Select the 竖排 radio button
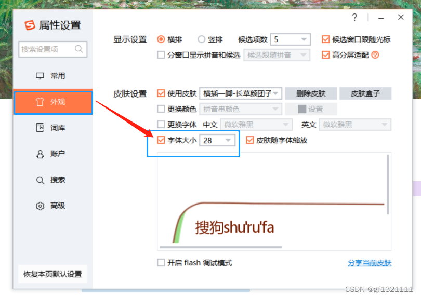The image size is (421, 298). (201, 39)
